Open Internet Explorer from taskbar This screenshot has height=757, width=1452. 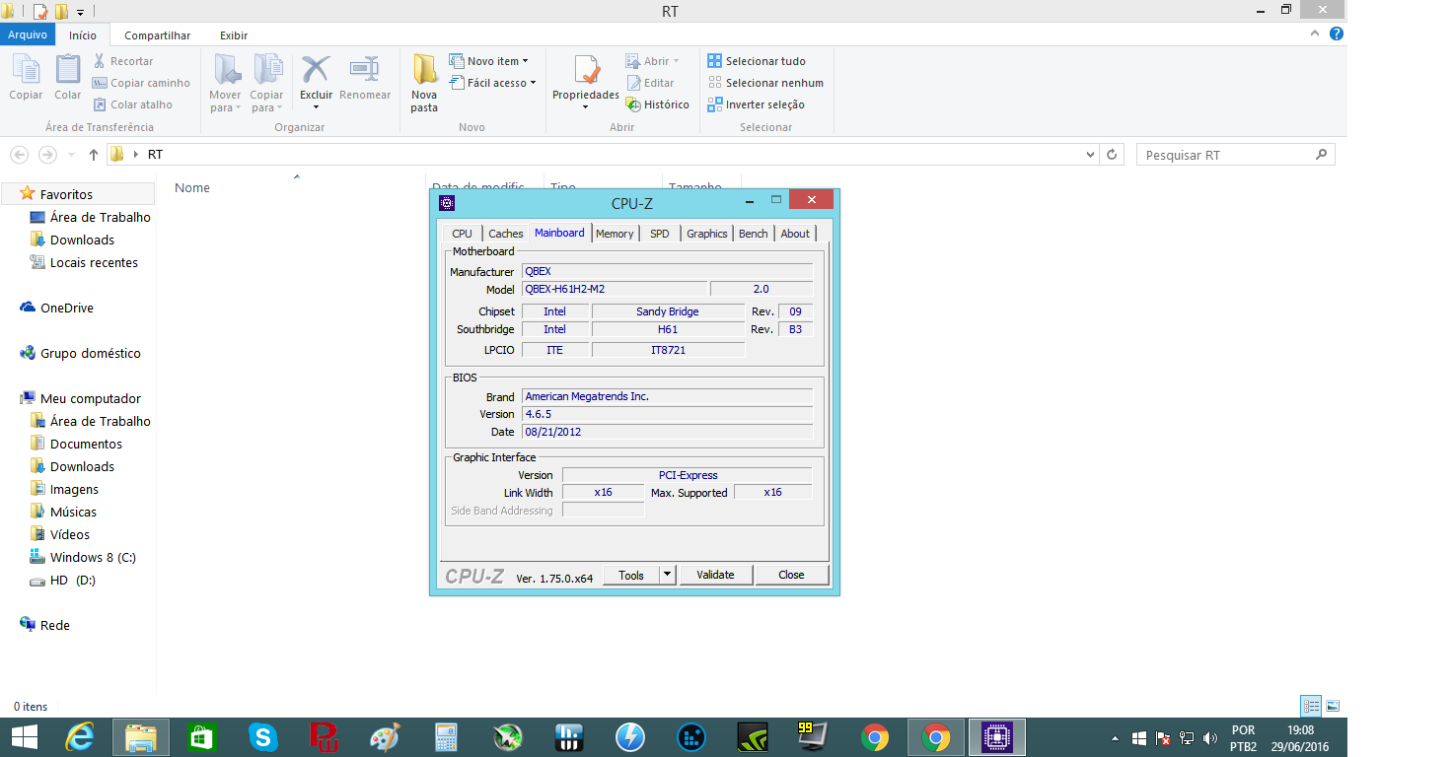pyautogui.click(x=80, y=737)
